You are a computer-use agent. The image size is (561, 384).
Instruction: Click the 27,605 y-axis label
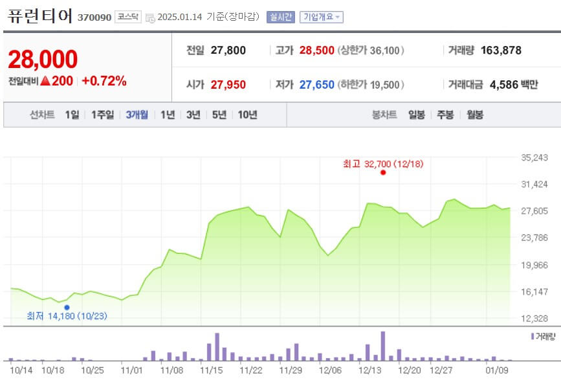coord(534,211)
